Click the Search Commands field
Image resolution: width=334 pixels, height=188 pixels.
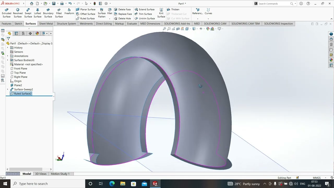(x=274, y=4)
